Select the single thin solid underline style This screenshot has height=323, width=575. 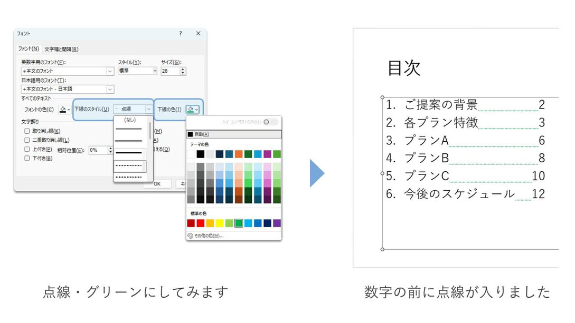click(130, 129)
